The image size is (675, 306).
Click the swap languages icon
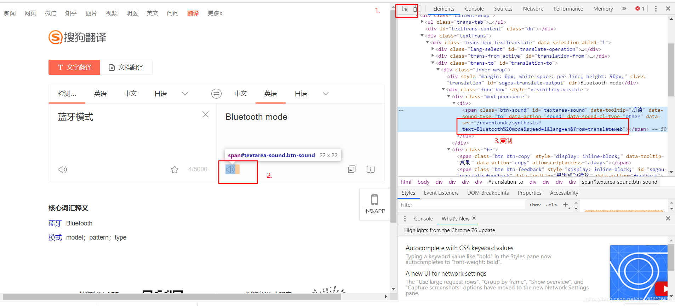pyautogui.click(x=216, y=94)
